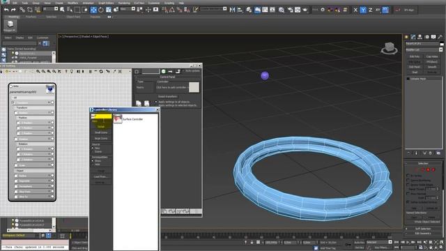Click the Mirror tool icon
Image resolution: width=446 pixels, height=251 pixels.
232,10
